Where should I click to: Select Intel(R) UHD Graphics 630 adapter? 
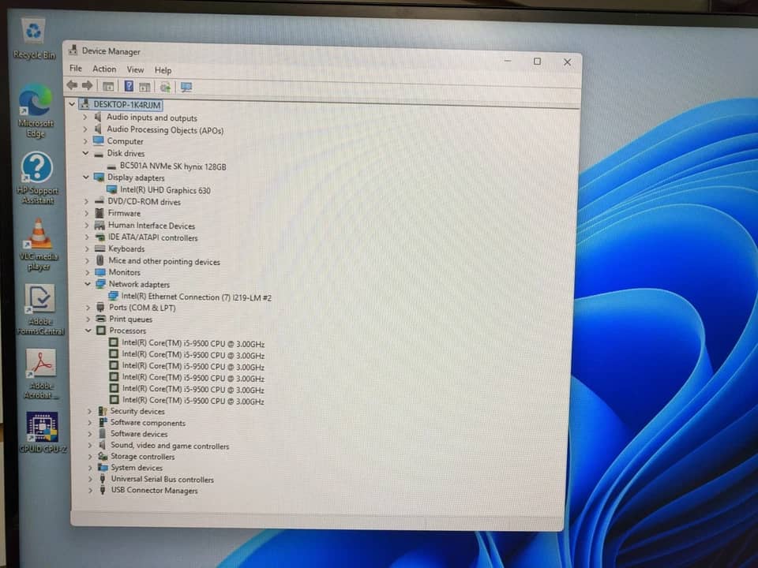(165, 190)
